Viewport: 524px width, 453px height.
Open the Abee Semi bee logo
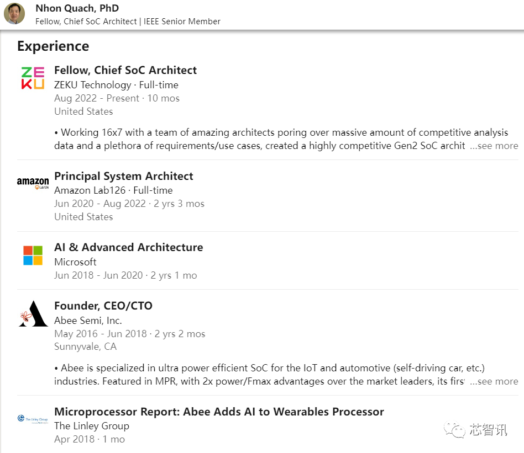33,313
